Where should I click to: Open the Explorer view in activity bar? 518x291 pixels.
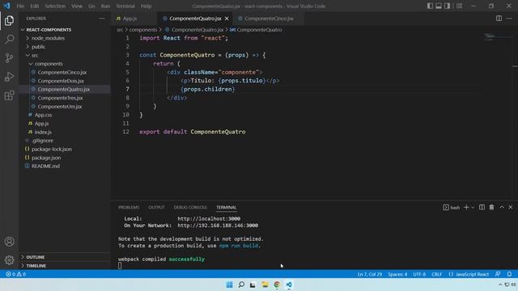click(x=9, y=20)
